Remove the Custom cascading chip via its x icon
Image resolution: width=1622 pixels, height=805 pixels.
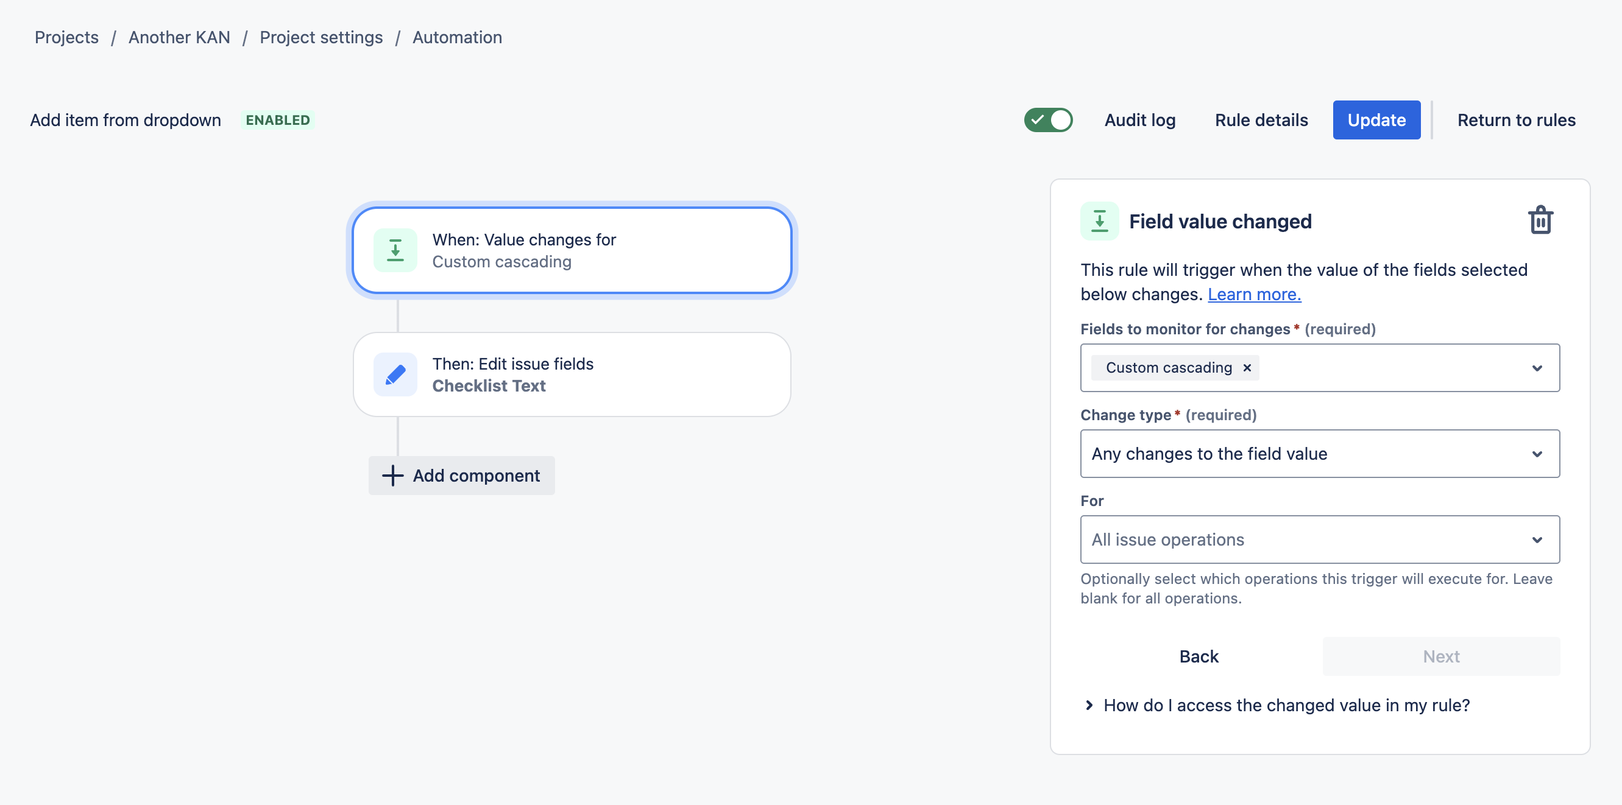(1247, 368)
